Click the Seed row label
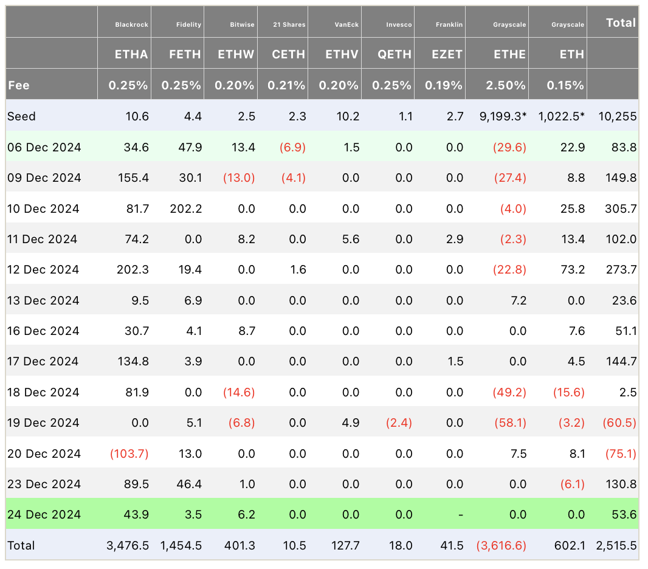 point(21,117)
